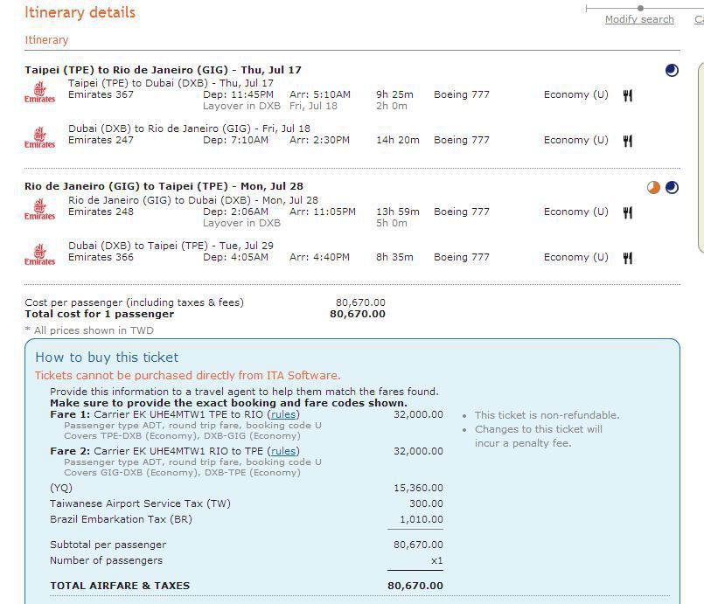Click Fare 2 price 32,000.00
Image resolution: width=704 pixels, height=604 pixels.
click(x=418, y=451)
